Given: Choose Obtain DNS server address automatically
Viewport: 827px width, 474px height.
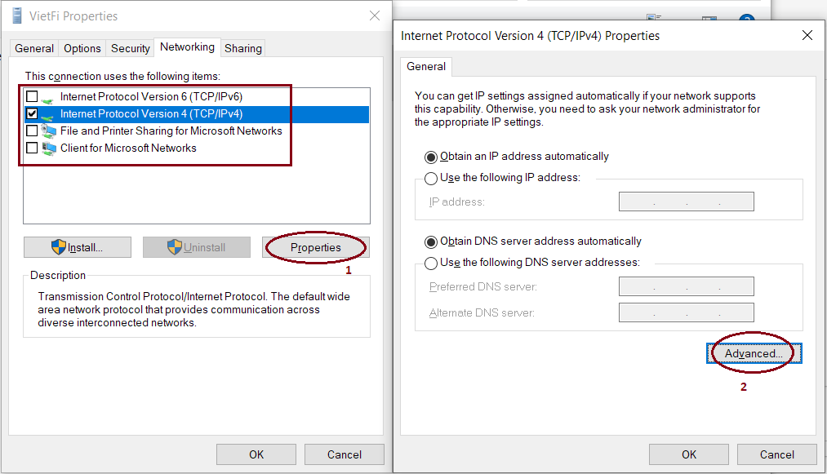Looking at the screenshot, I should [431, 242].
